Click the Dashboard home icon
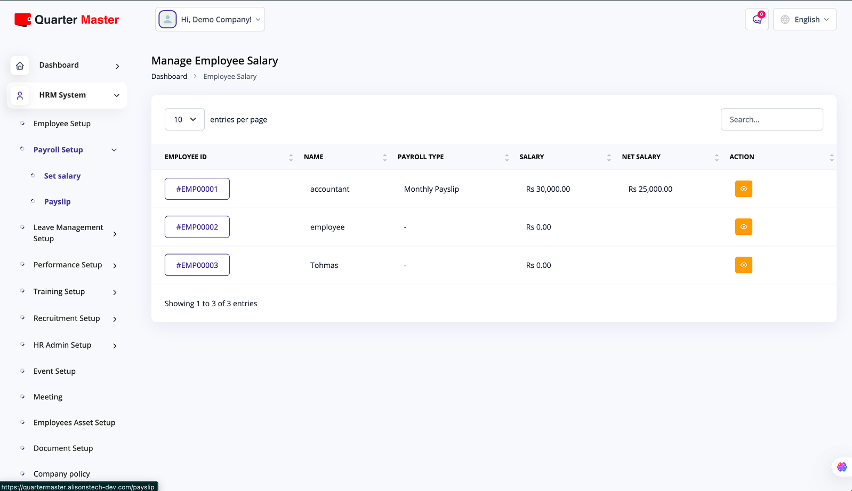The width and height of the screenshot is (852, 491). click(x=20, y=66)
